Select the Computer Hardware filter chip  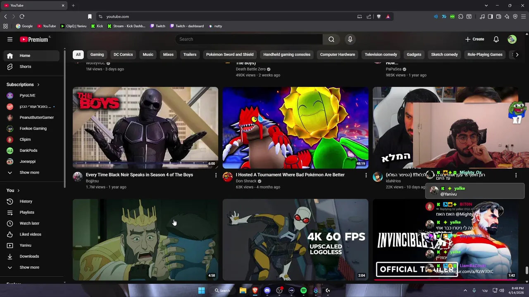(337, 54)
